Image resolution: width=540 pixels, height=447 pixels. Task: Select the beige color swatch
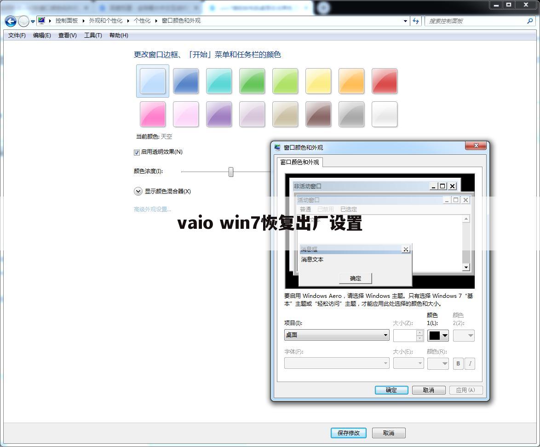[285, 114]
